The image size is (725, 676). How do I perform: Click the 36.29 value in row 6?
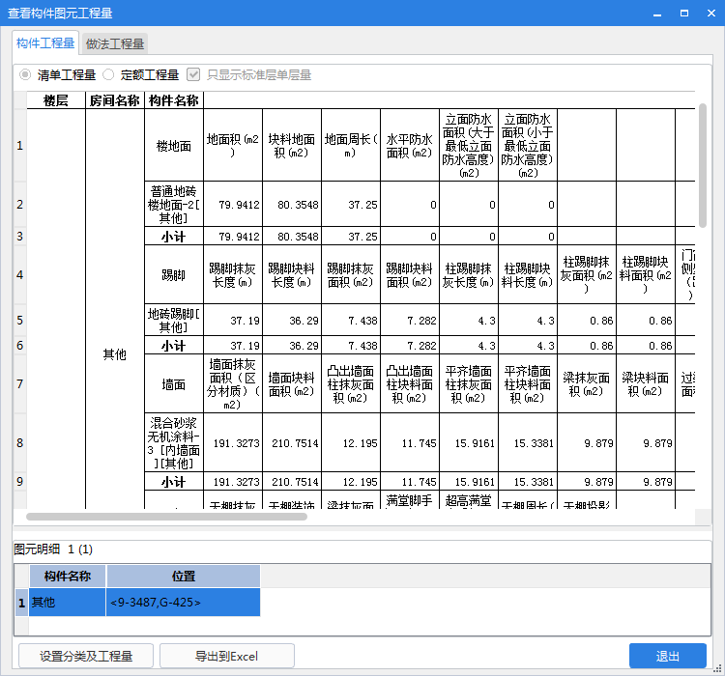pyautogui.click(x=292, y=346)
